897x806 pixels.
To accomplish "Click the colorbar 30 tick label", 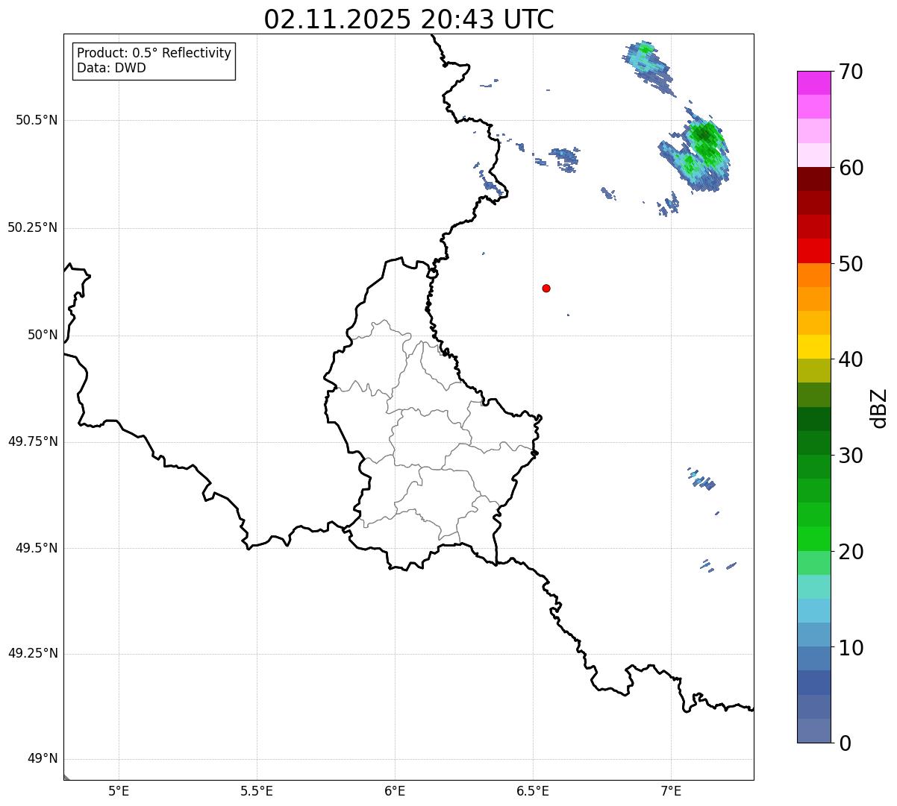I will [851, 456].
